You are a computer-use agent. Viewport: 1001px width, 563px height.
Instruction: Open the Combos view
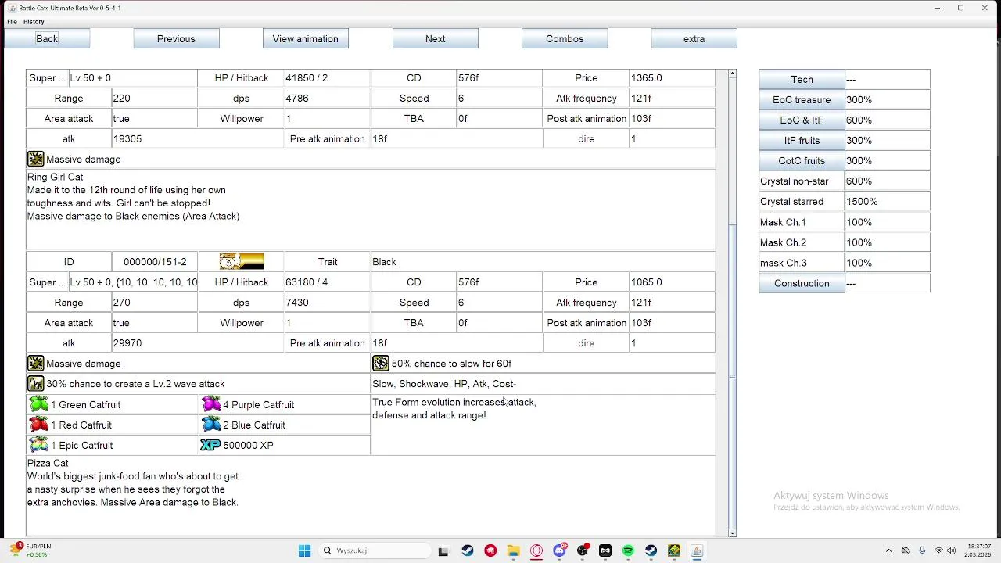pos(565,38)
